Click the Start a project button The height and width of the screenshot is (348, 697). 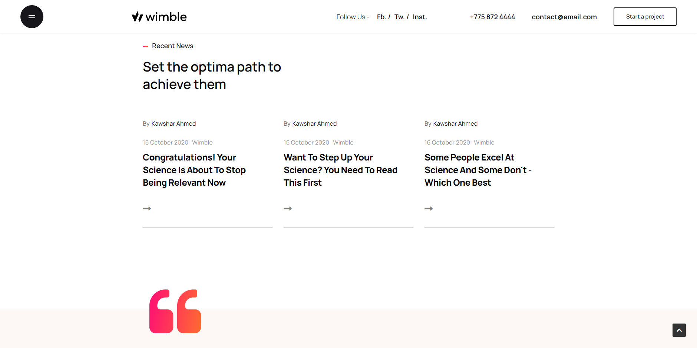pos(645,17)
